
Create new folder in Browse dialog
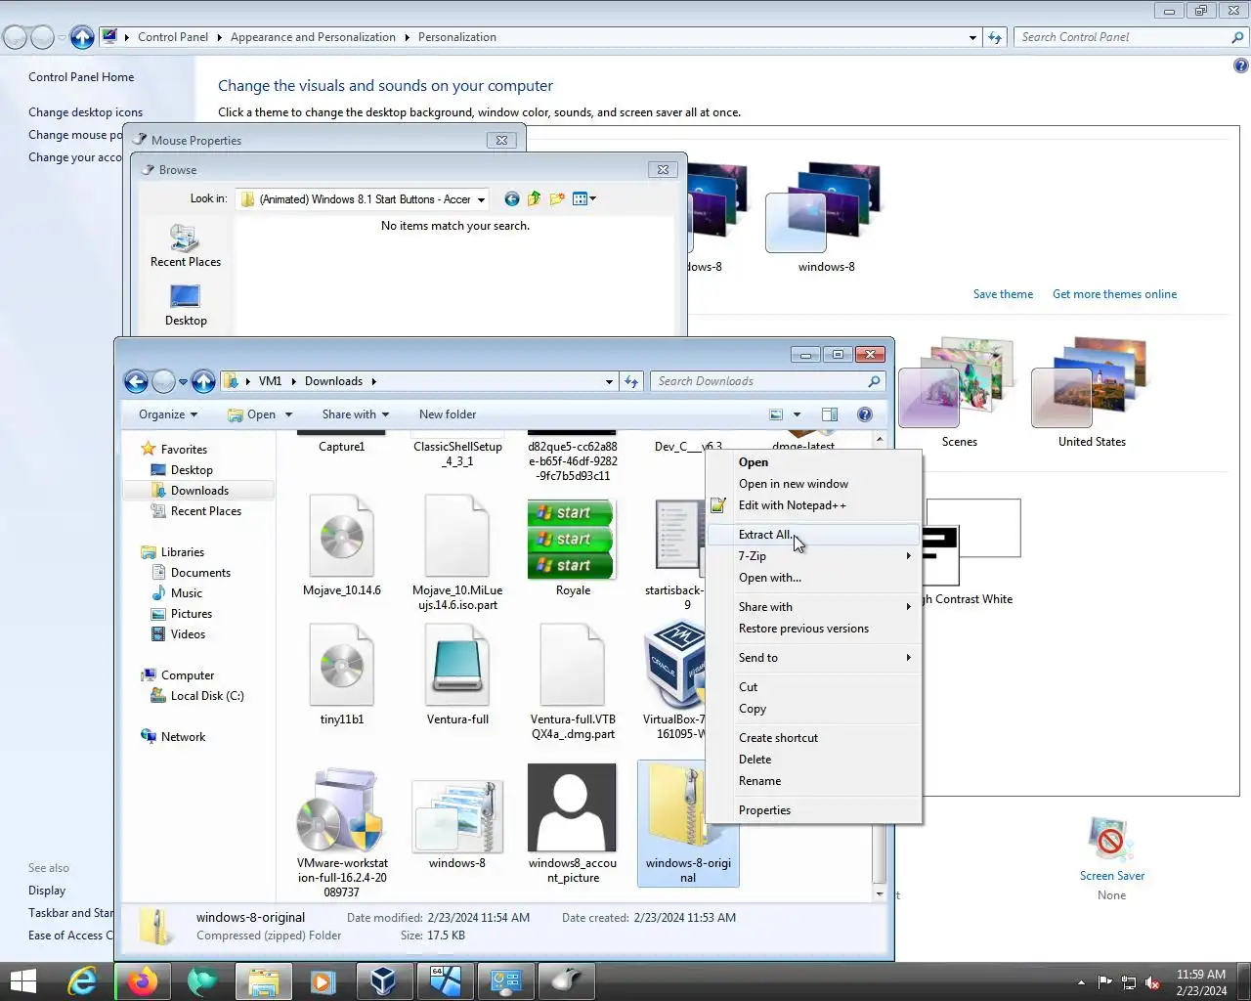coord(557,199)
